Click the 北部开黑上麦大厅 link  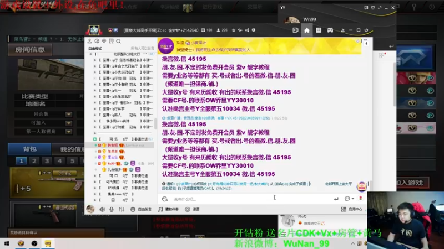click(339, 184)
